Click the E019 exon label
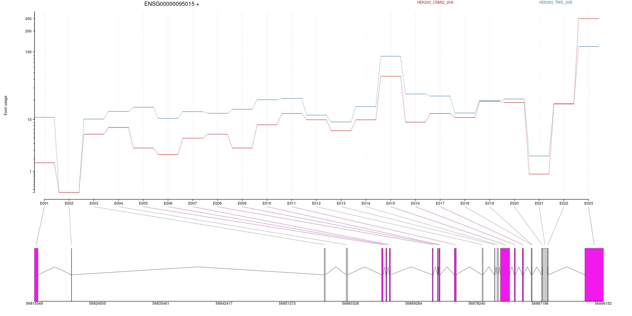Viewport: 632px width, 316px height. click(490, 203)
